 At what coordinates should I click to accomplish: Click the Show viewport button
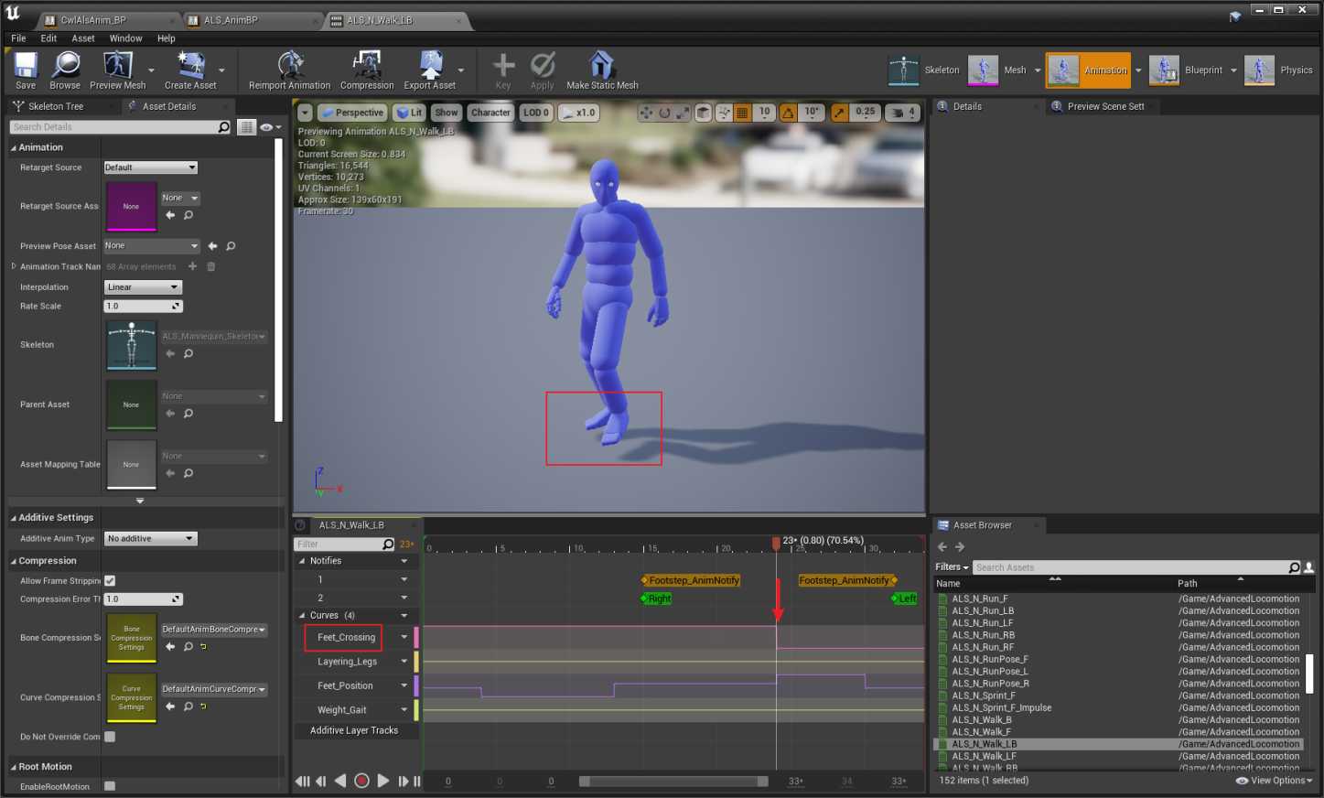tap(447, 113)
